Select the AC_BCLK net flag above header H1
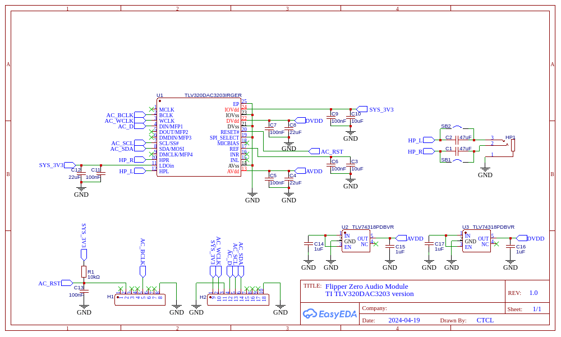Viewport: 561px width, 337px height. coord(142,271)
